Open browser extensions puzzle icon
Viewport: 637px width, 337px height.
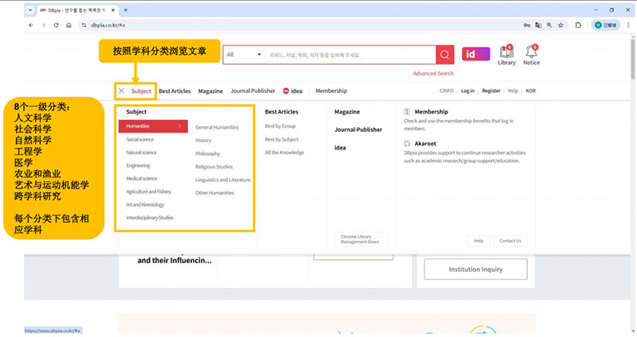(578, 25)
